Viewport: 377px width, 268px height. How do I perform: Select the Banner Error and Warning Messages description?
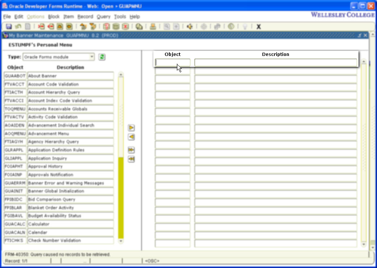point(70,183)
